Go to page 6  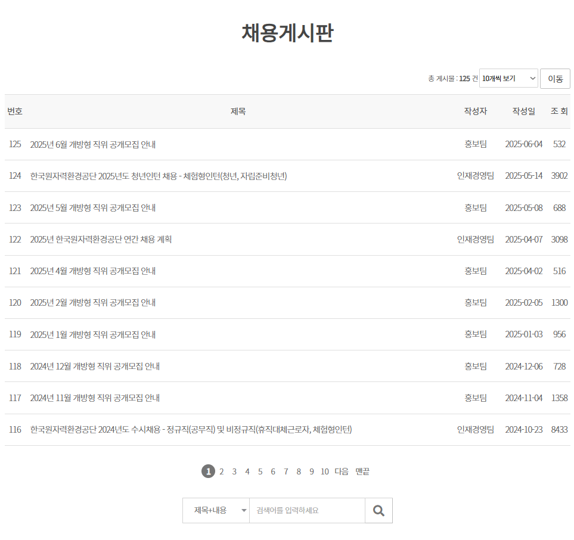pos(273,471)
